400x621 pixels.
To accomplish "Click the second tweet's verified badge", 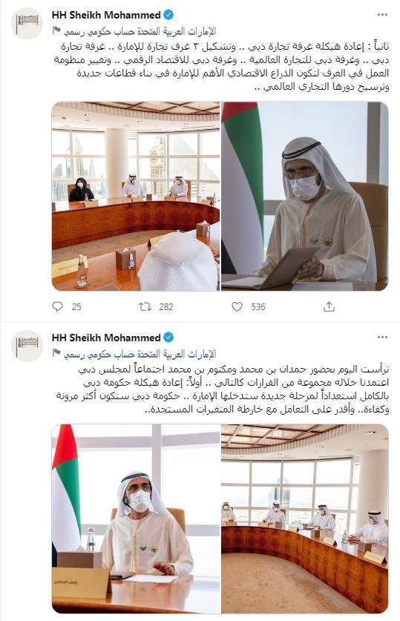I will (168, 338).
